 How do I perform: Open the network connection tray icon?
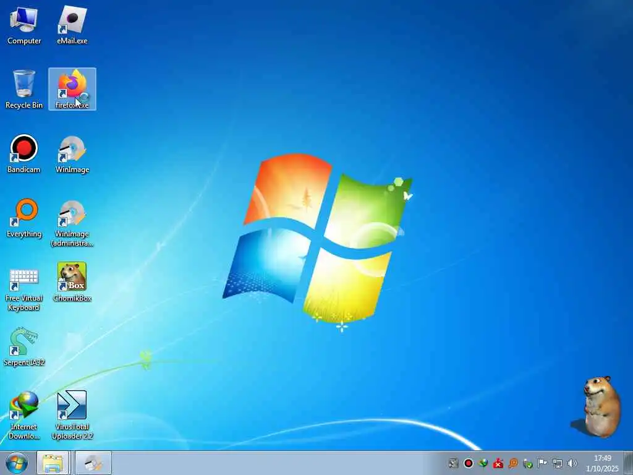[558, 463]
